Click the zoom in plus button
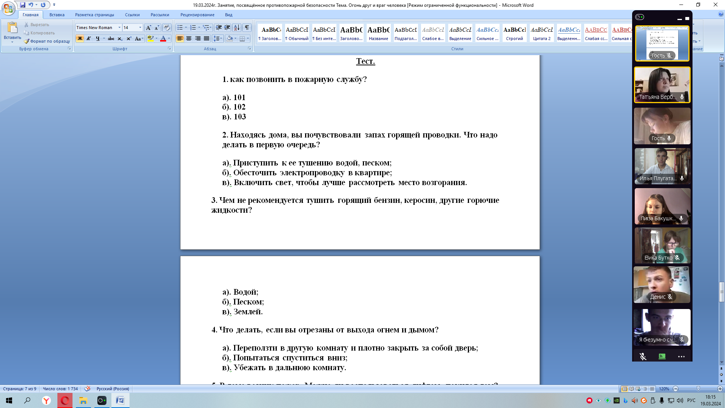This screenshot has height=408, width=725. (x=720, y=389)
